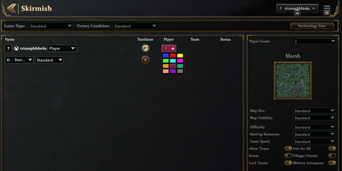The image size is (342, 171).
Task: Click the Technology Tree button
Action: 312,26
